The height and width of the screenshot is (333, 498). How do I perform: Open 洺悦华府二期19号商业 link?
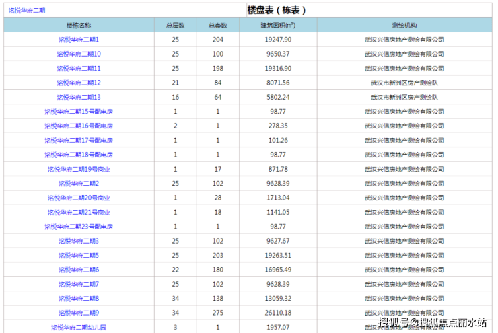pos(79,170)
